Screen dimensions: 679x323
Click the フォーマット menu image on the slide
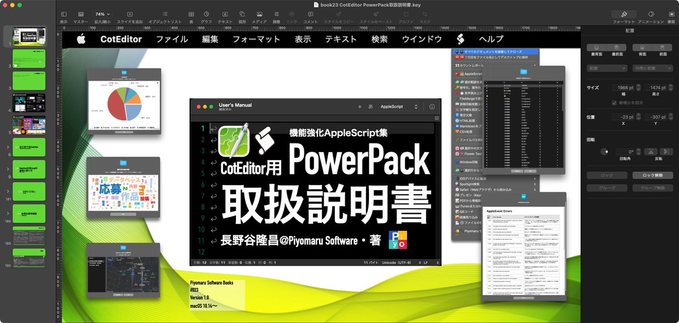(256, 39)
